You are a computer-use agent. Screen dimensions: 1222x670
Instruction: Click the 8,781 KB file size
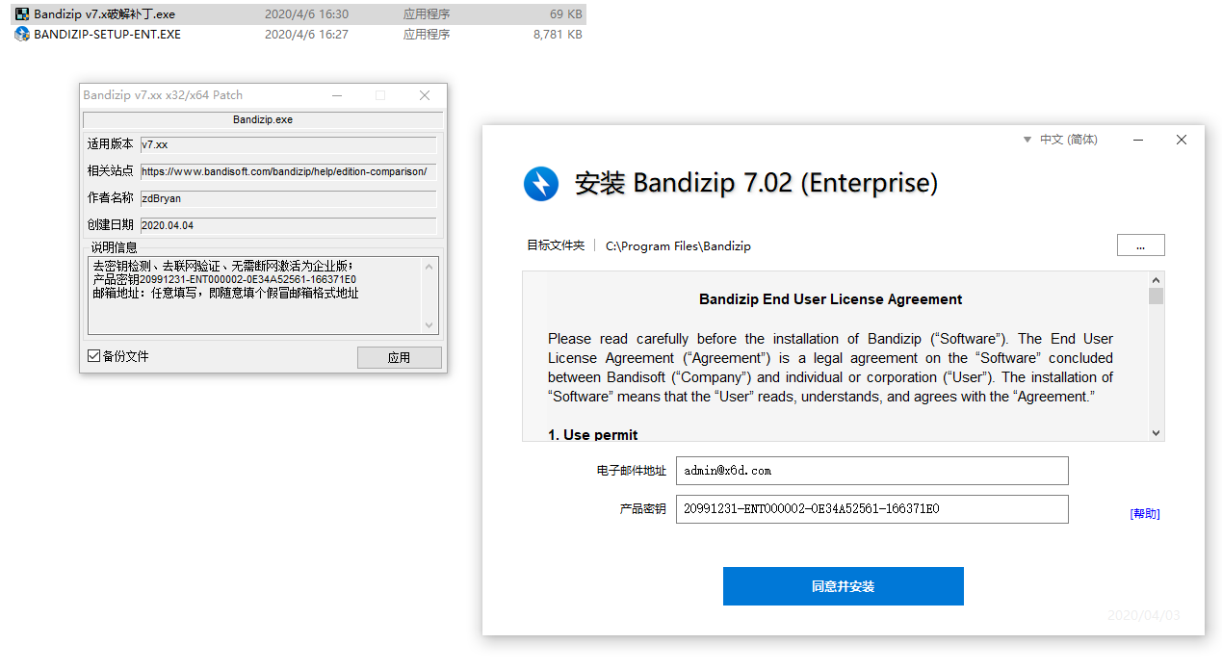(558, 34)
